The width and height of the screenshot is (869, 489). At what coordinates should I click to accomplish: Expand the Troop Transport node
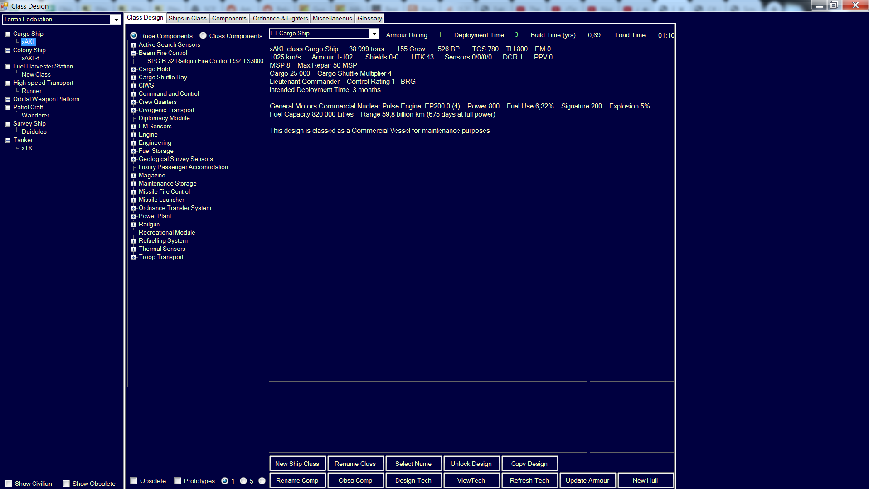(134, 257)
